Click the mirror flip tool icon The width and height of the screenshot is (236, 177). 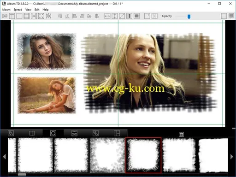(x=48, y=16)
